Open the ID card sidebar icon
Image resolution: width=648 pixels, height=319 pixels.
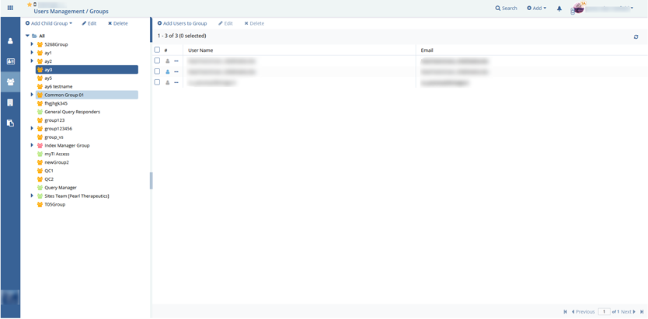pos(10,61)
